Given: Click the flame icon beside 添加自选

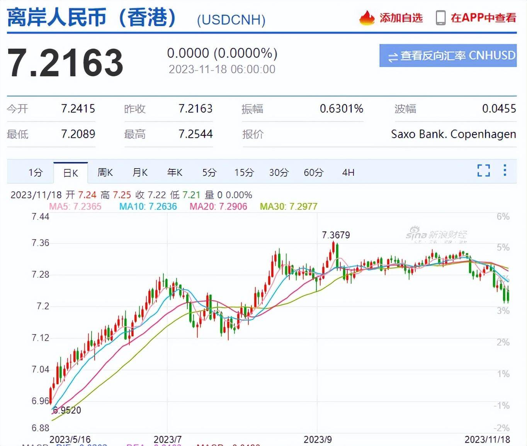Looking at the screenshot, I should pos(367,18).
